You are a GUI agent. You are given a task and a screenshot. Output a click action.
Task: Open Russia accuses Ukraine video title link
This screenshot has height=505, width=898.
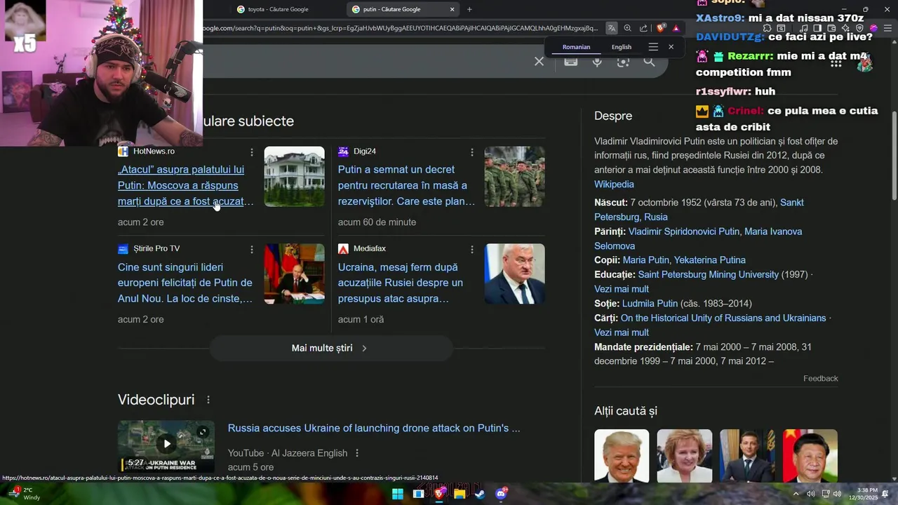(374, 428)
